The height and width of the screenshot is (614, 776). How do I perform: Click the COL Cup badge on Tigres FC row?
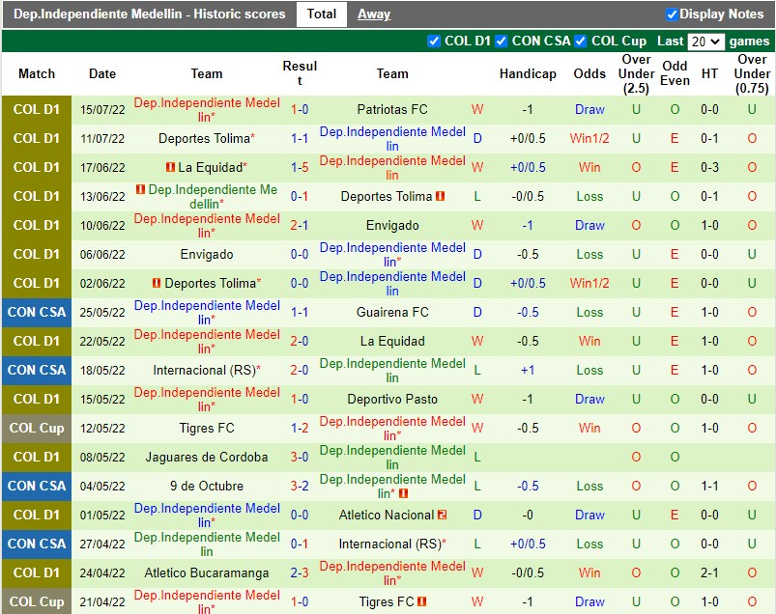coord(37,428)
